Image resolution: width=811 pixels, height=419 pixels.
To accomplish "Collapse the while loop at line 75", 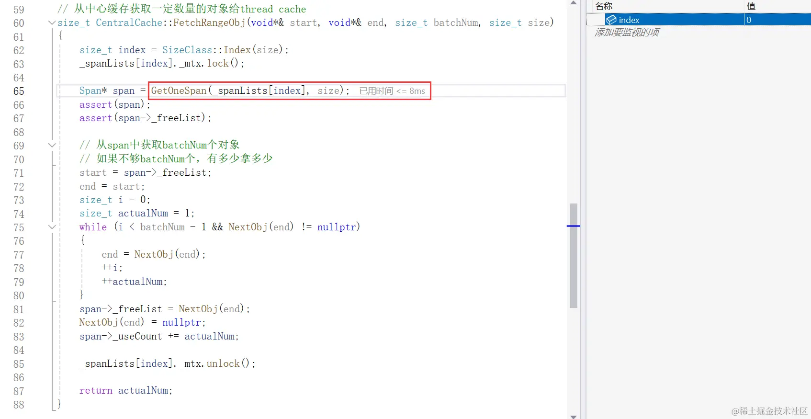I will click(52, 227).
